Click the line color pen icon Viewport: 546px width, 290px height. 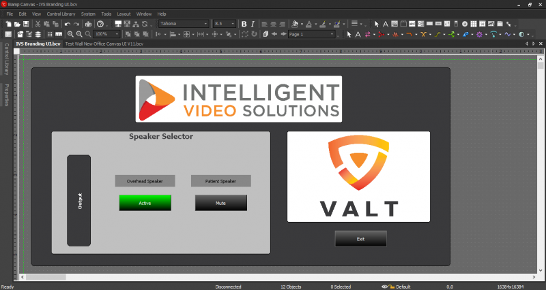[323, 24]
